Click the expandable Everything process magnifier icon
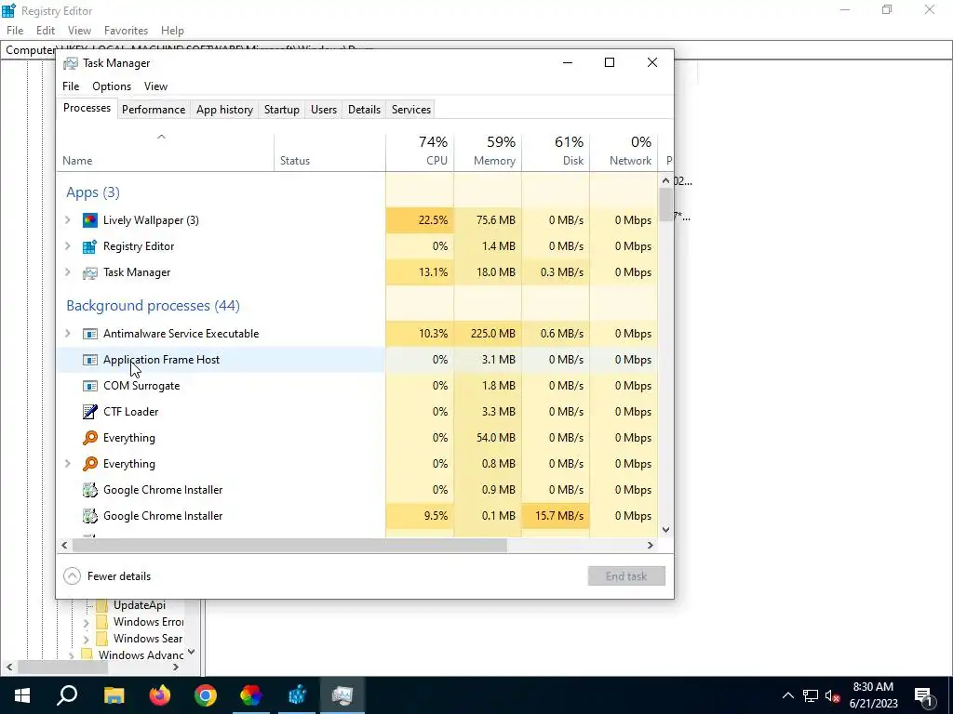 (90, 464)
